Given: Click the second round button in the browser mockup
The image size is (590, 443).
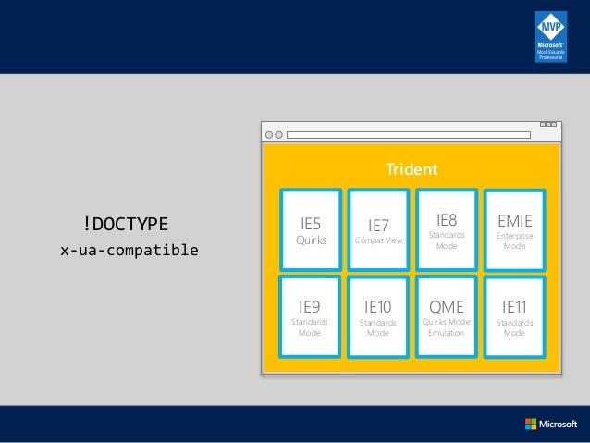Looking at the screenshot, I should 279,135.
